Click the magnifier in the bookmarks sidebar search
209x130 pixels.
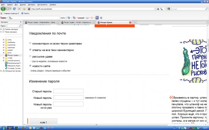[x=20, y=26]
